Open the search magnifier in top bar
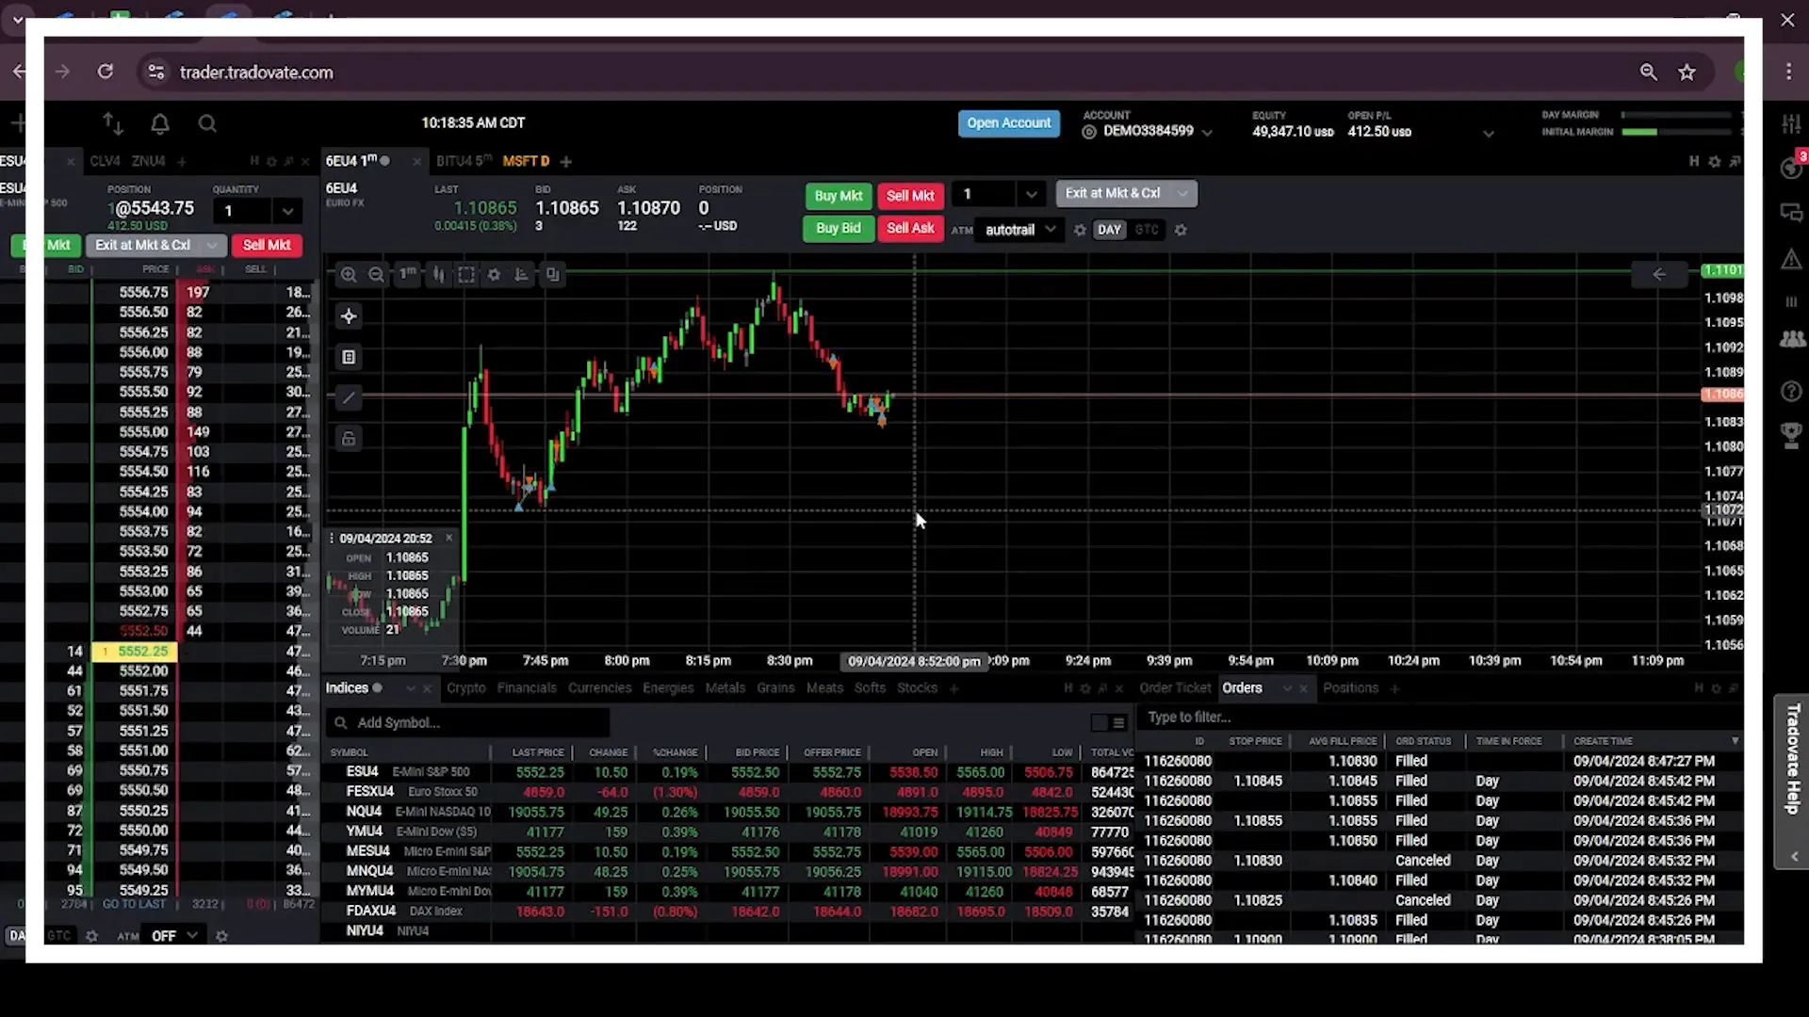The height and width of the screenshot is (1017, 1809). pyautogui.click(x=207, y=123)
